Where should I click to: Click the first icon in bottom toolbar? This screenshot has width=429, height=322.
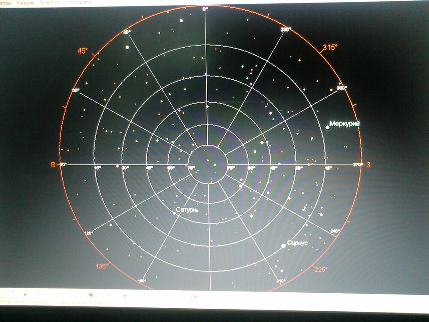click(x=5, y=294)
